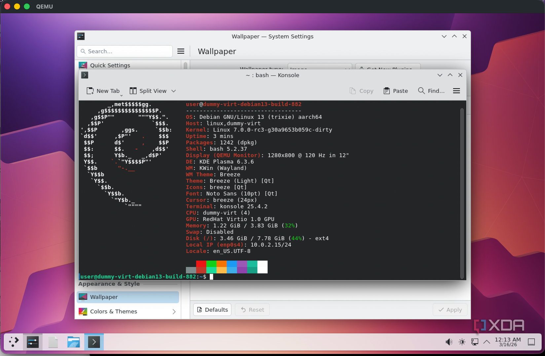
Task: Open the Konsole hamburger menu
Action: [456, 91]
